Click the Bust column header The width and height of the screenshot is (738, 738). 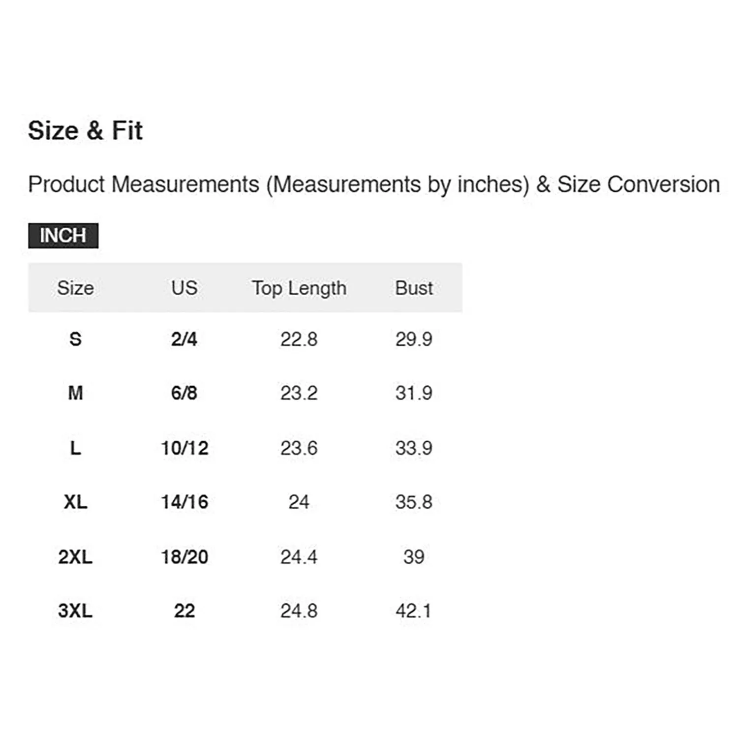point(414,288)
